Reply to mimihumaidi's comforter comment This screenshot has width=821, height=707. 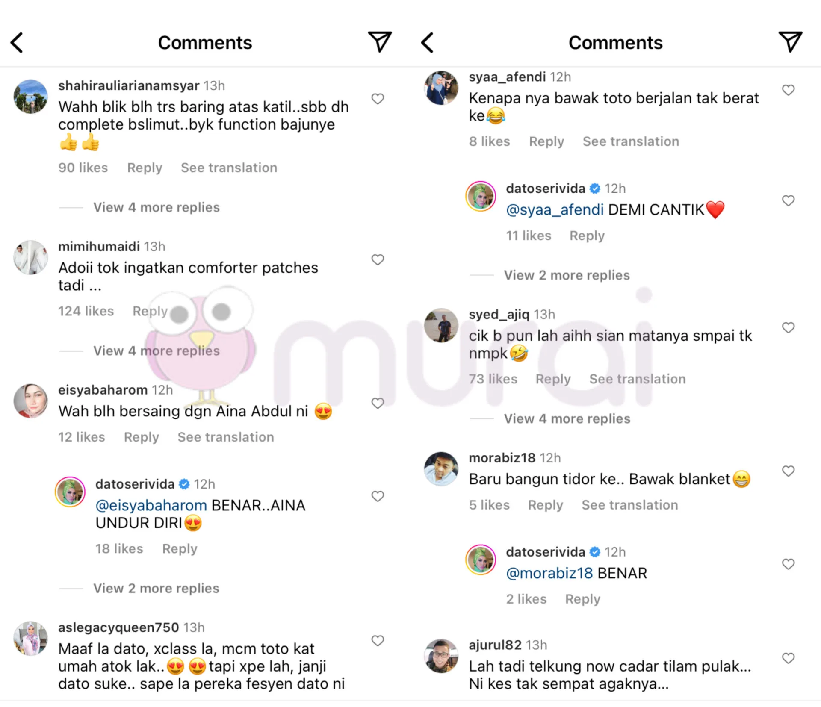click(x=150, y=311)
